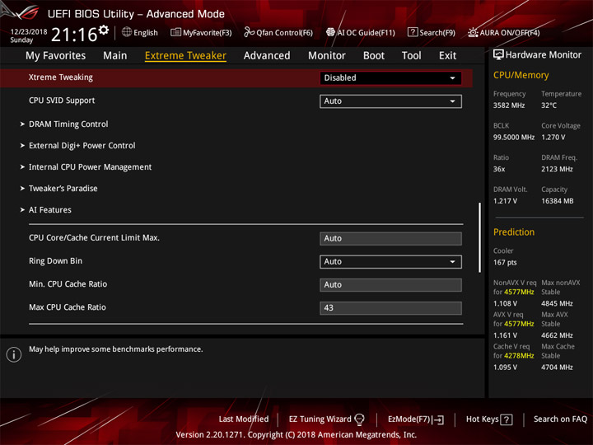Expand Tweaker's Paradise submenu
This screenshot has height=445, width=593.
click(x=63, y=189)
